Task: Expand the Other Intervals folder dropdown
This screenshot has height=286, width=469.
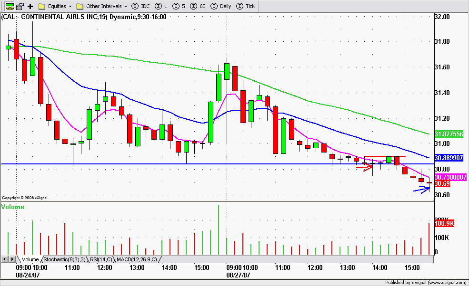Action: point(102,6)
